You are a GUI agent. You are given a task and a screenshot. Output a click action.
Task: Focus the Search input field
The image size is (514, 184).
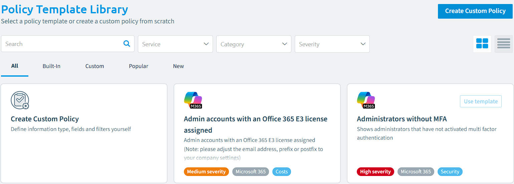[68, 44]
